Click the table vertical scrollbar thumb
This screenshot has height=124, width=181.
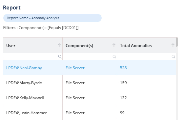pyautogui.click(x=177, y=42)
